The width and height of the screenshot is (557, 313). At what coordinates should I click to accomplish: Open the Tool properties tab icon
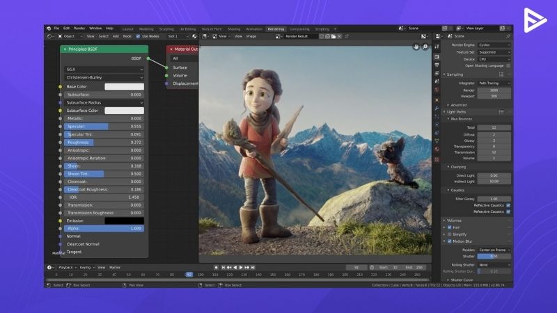[x=437, y=47]
